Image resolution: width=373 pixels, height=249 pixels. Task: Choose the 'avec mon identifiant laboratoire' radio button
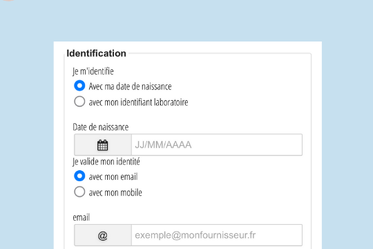pos(79,102)
